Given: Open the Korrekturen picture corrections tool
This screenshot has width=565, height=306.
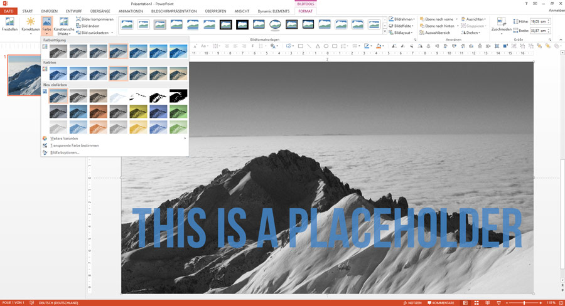Looking at the screenshot, I should click(31, 25).
